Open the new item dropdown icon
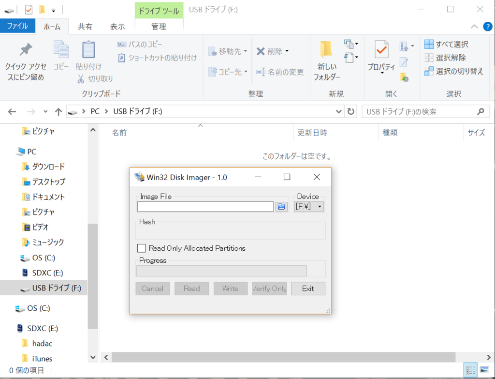The width and height of the screenshot is (495, 379). pos(351,44)
